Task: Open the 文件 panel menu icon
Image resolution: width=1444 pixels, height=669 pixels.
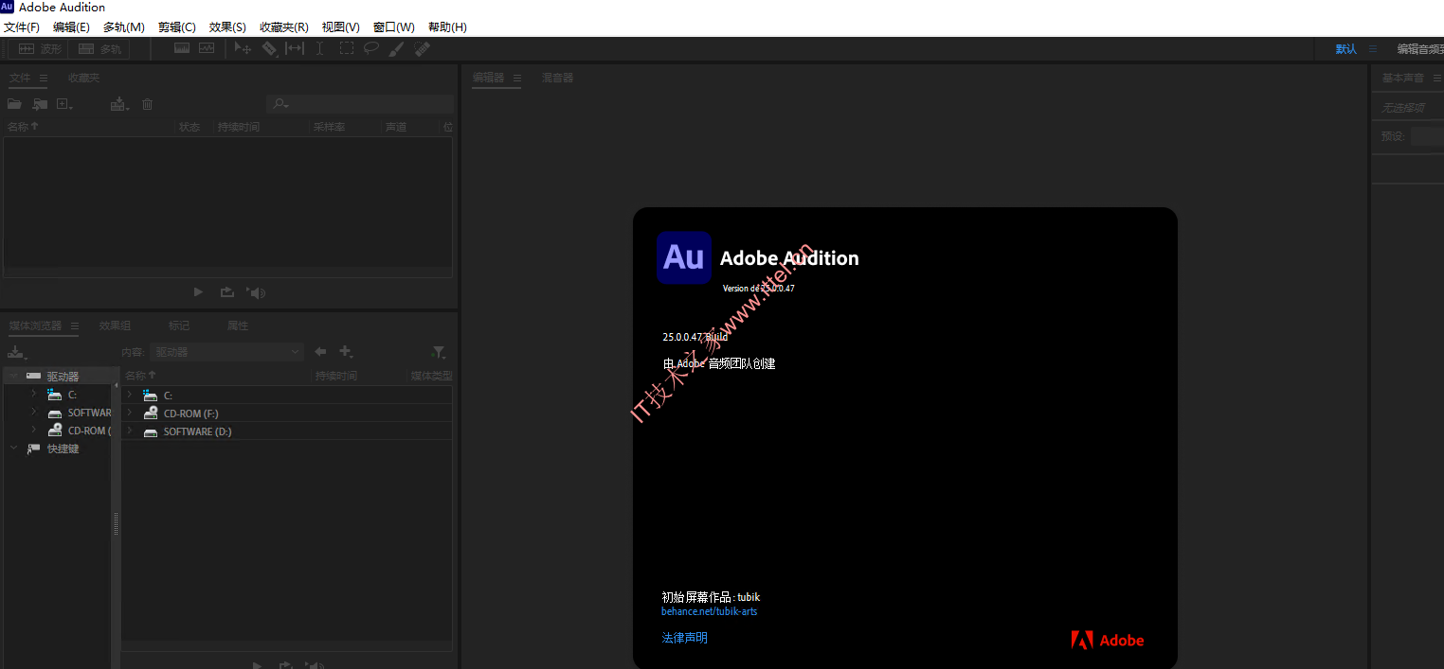Action: click(44, 78)
